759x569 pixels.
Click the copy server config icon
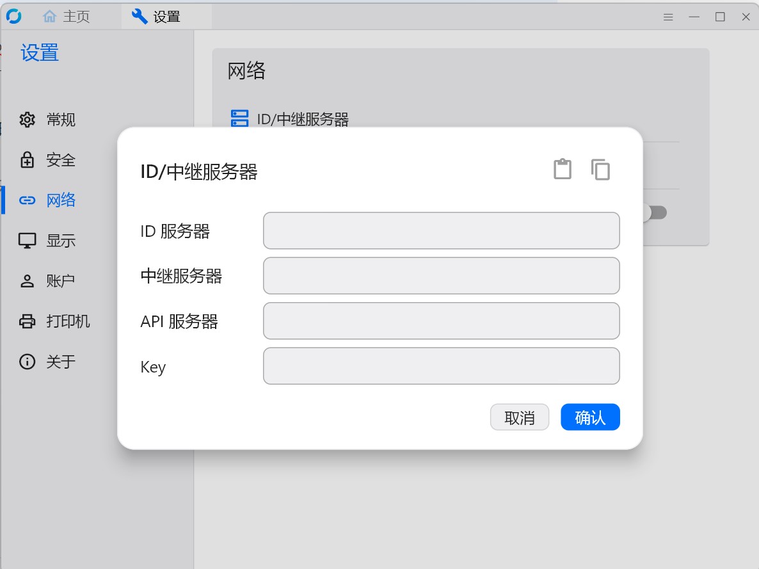600,170
